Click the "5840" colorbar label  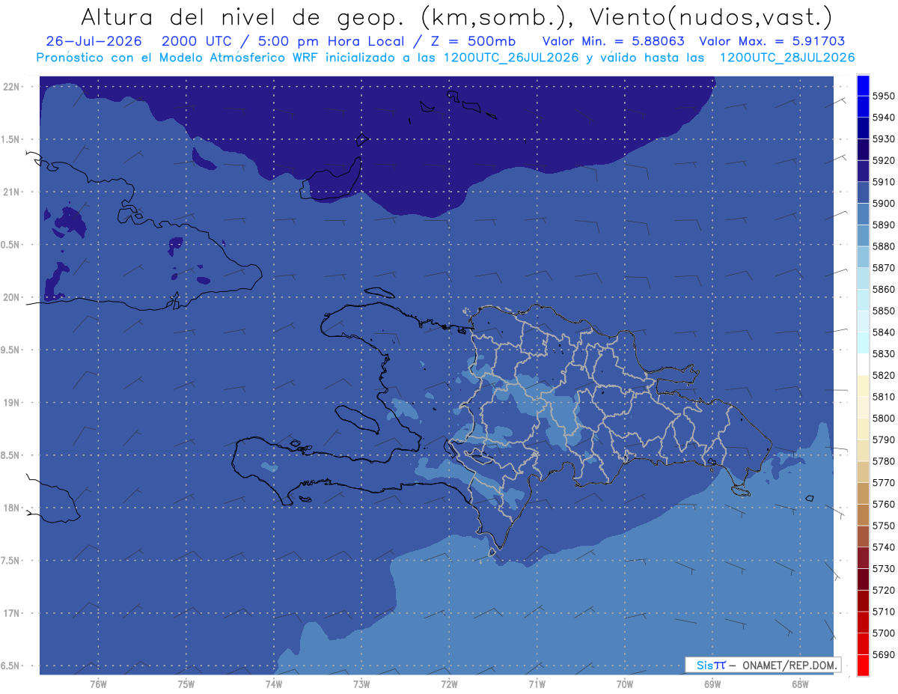884,332
